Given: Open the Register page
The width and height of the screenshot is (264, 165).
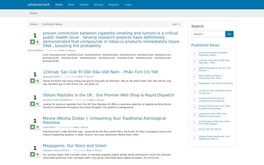Looking at the screenshot, I should 114,4.
